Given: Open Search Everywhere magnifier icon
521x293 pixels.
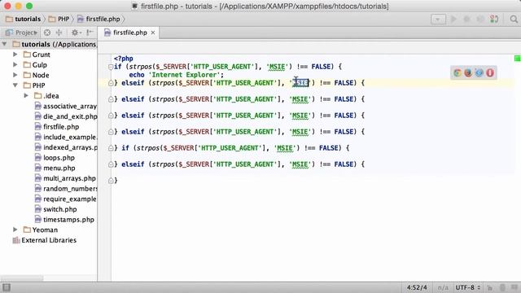Looking at the screenshot, I should coord(514,20).
